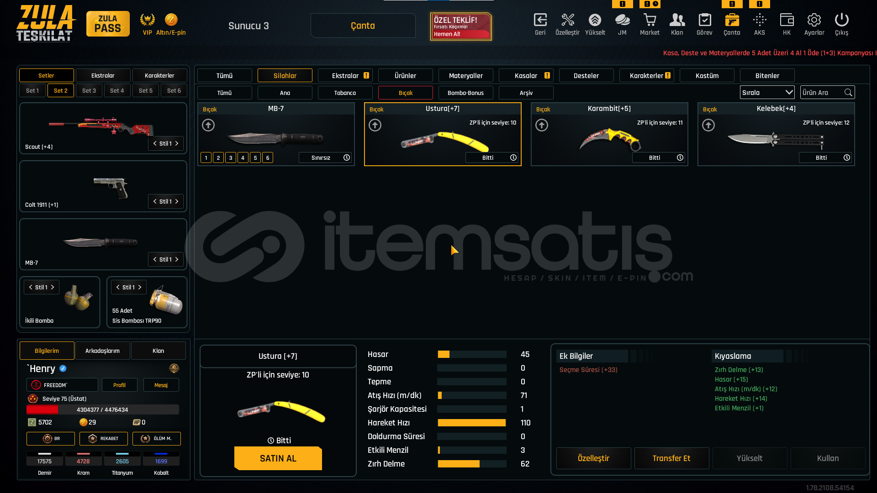Switch to Set 3 loadout

89,90
